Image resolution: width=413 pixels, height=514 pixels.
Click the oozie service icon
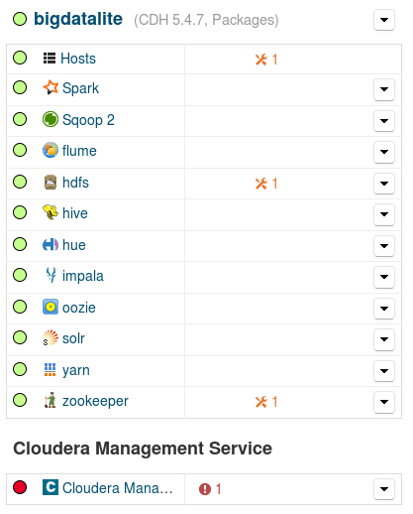coord(51,307)
